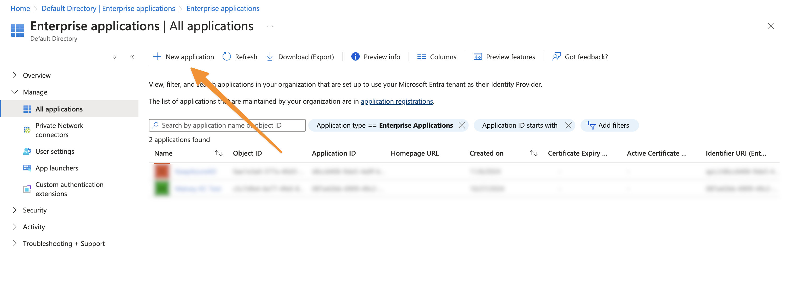This screenshot has width=790, height=295.
Task: Click the Name column header text
Action: coord(163,153)
